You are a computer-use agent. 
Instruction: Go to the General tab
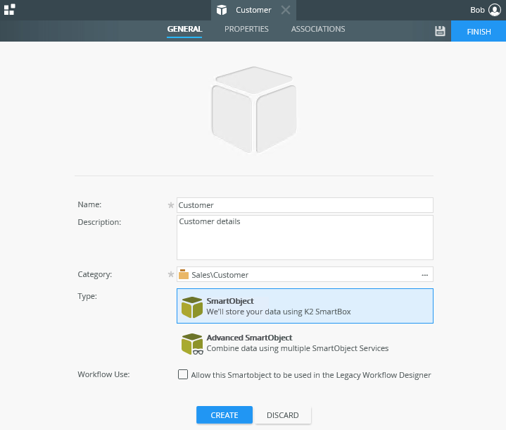[x=184, y=30]
